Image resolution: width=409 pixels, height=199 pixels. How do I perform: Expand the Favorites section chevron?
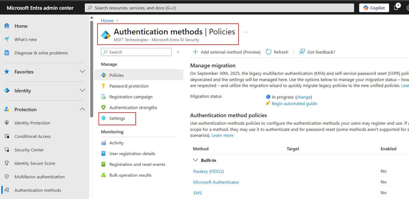(82, 72)
